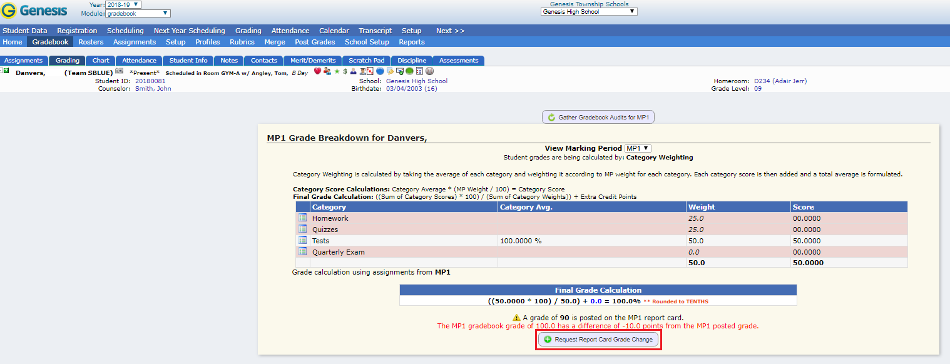Click the graduation cap student icon
The height and width of the screenshot is (364, 950).
(362, 71)
